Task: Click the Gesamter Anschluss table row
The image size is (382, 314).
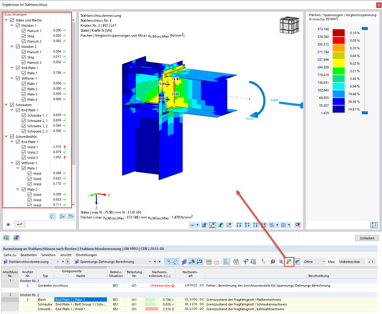Action: coord(189,286)
